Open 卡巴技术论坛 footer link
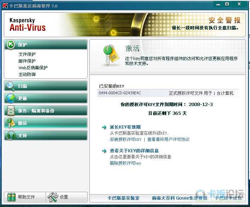Image resolution: width=250 pixels, height=207 pixels. pos(228,198)
